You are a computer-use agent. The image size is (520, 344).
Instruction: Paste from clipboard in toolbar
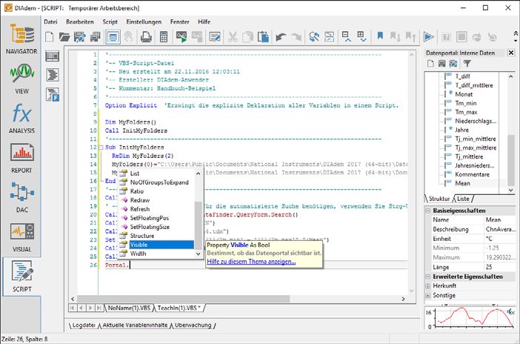tap(263, 37)
